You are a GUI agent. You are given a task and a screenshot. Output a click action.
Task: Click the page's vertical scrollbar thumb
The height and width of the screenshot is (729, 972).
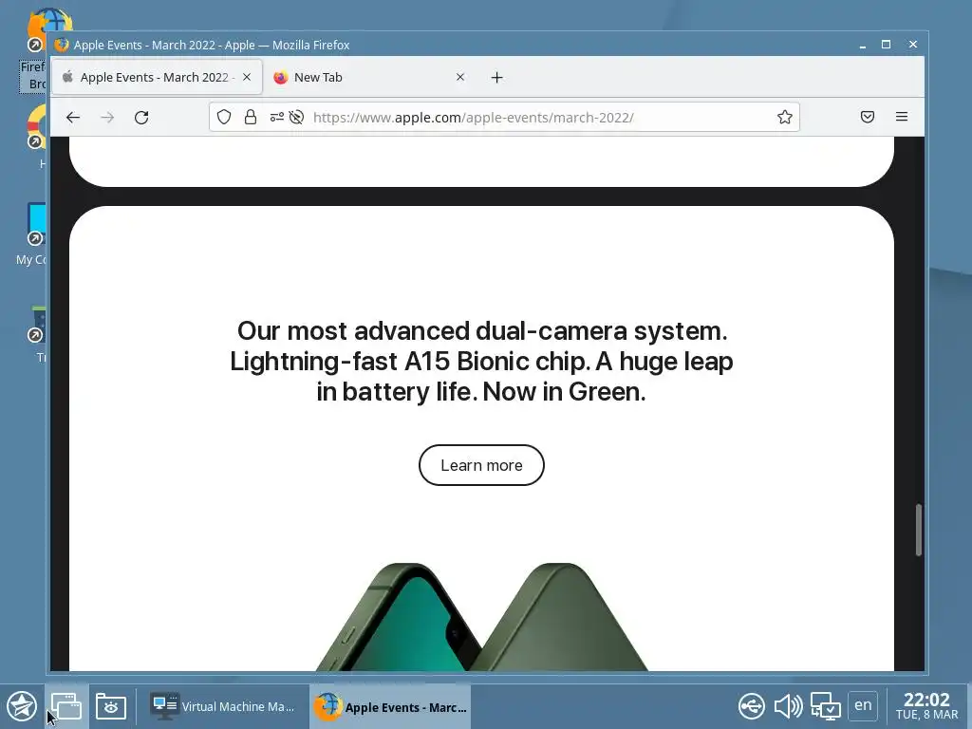(x=919, y=530)
